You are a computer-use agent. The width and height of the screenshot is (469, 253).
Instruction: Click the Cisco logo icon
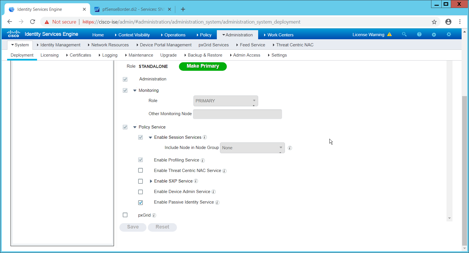tap(13, 34)
